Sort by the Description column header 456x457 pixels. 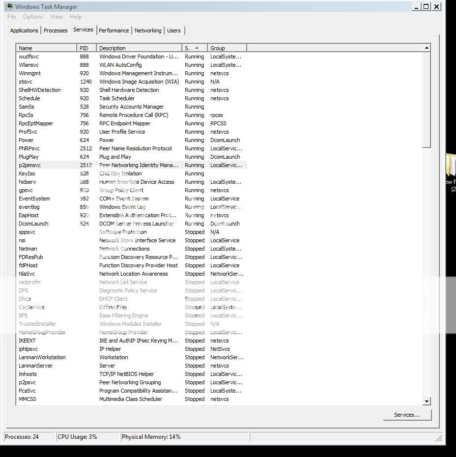139,48
